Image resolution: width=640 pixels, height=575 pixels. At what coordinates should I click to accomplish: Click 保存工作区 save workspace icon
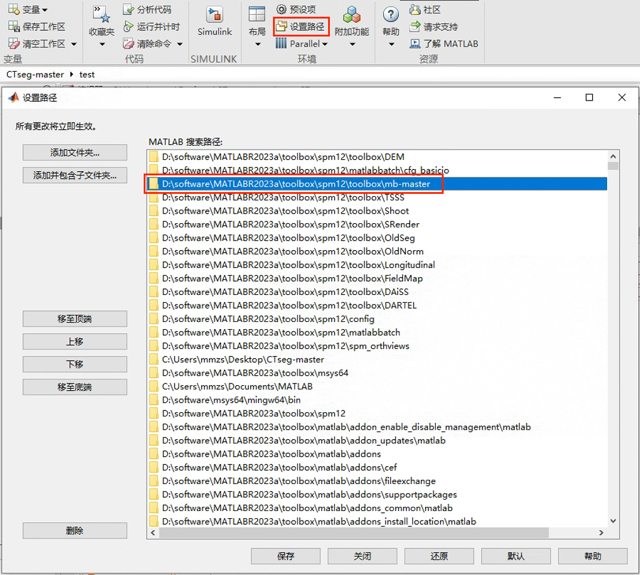(x=13, y=26)
